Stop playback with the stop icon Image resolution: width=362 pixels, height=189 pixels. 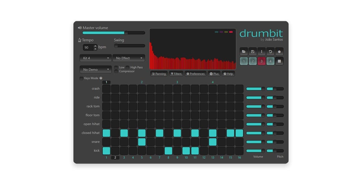(279, 61)
